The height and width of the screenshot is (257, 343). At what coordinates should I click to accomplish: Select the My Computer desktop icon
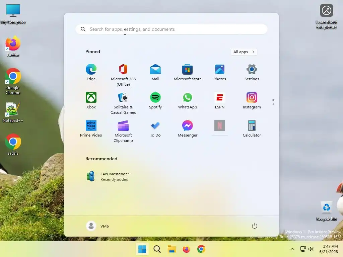click(x=13, y=14)
